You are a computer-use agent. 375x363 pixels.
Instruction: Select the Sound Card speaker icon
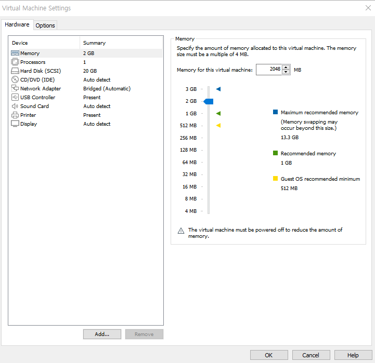[15, 106]
